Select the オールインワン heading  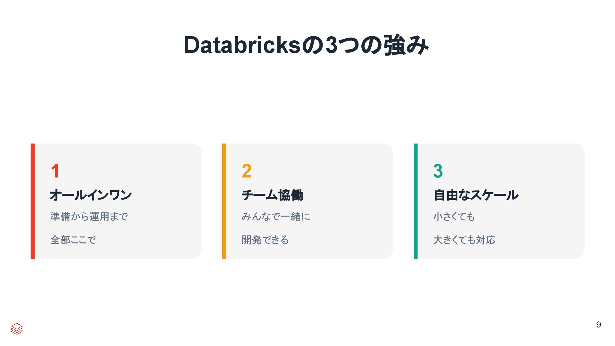tap(91, 195)
